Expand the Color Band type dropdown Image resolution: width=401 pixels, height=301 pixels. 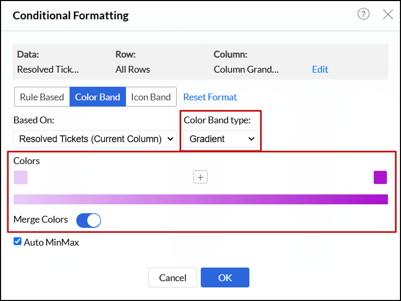(x=222, y=139)
